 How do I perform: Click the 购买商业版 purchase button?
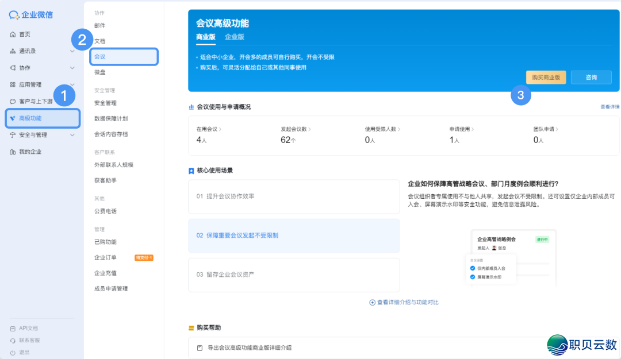point(546,77)
